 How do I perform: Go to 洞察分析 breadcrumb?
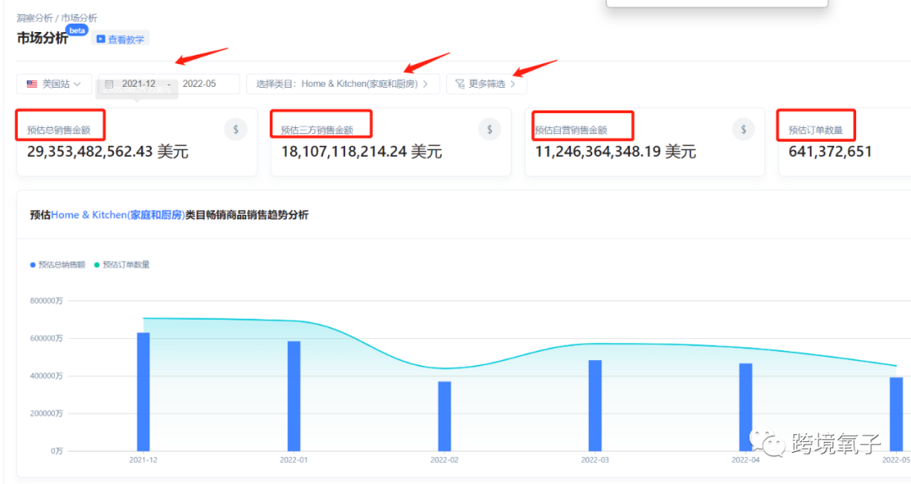point(35,18)
